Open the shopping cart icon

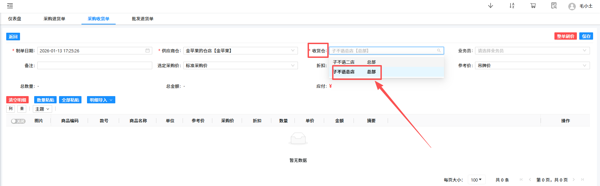(x=533, y=6)
